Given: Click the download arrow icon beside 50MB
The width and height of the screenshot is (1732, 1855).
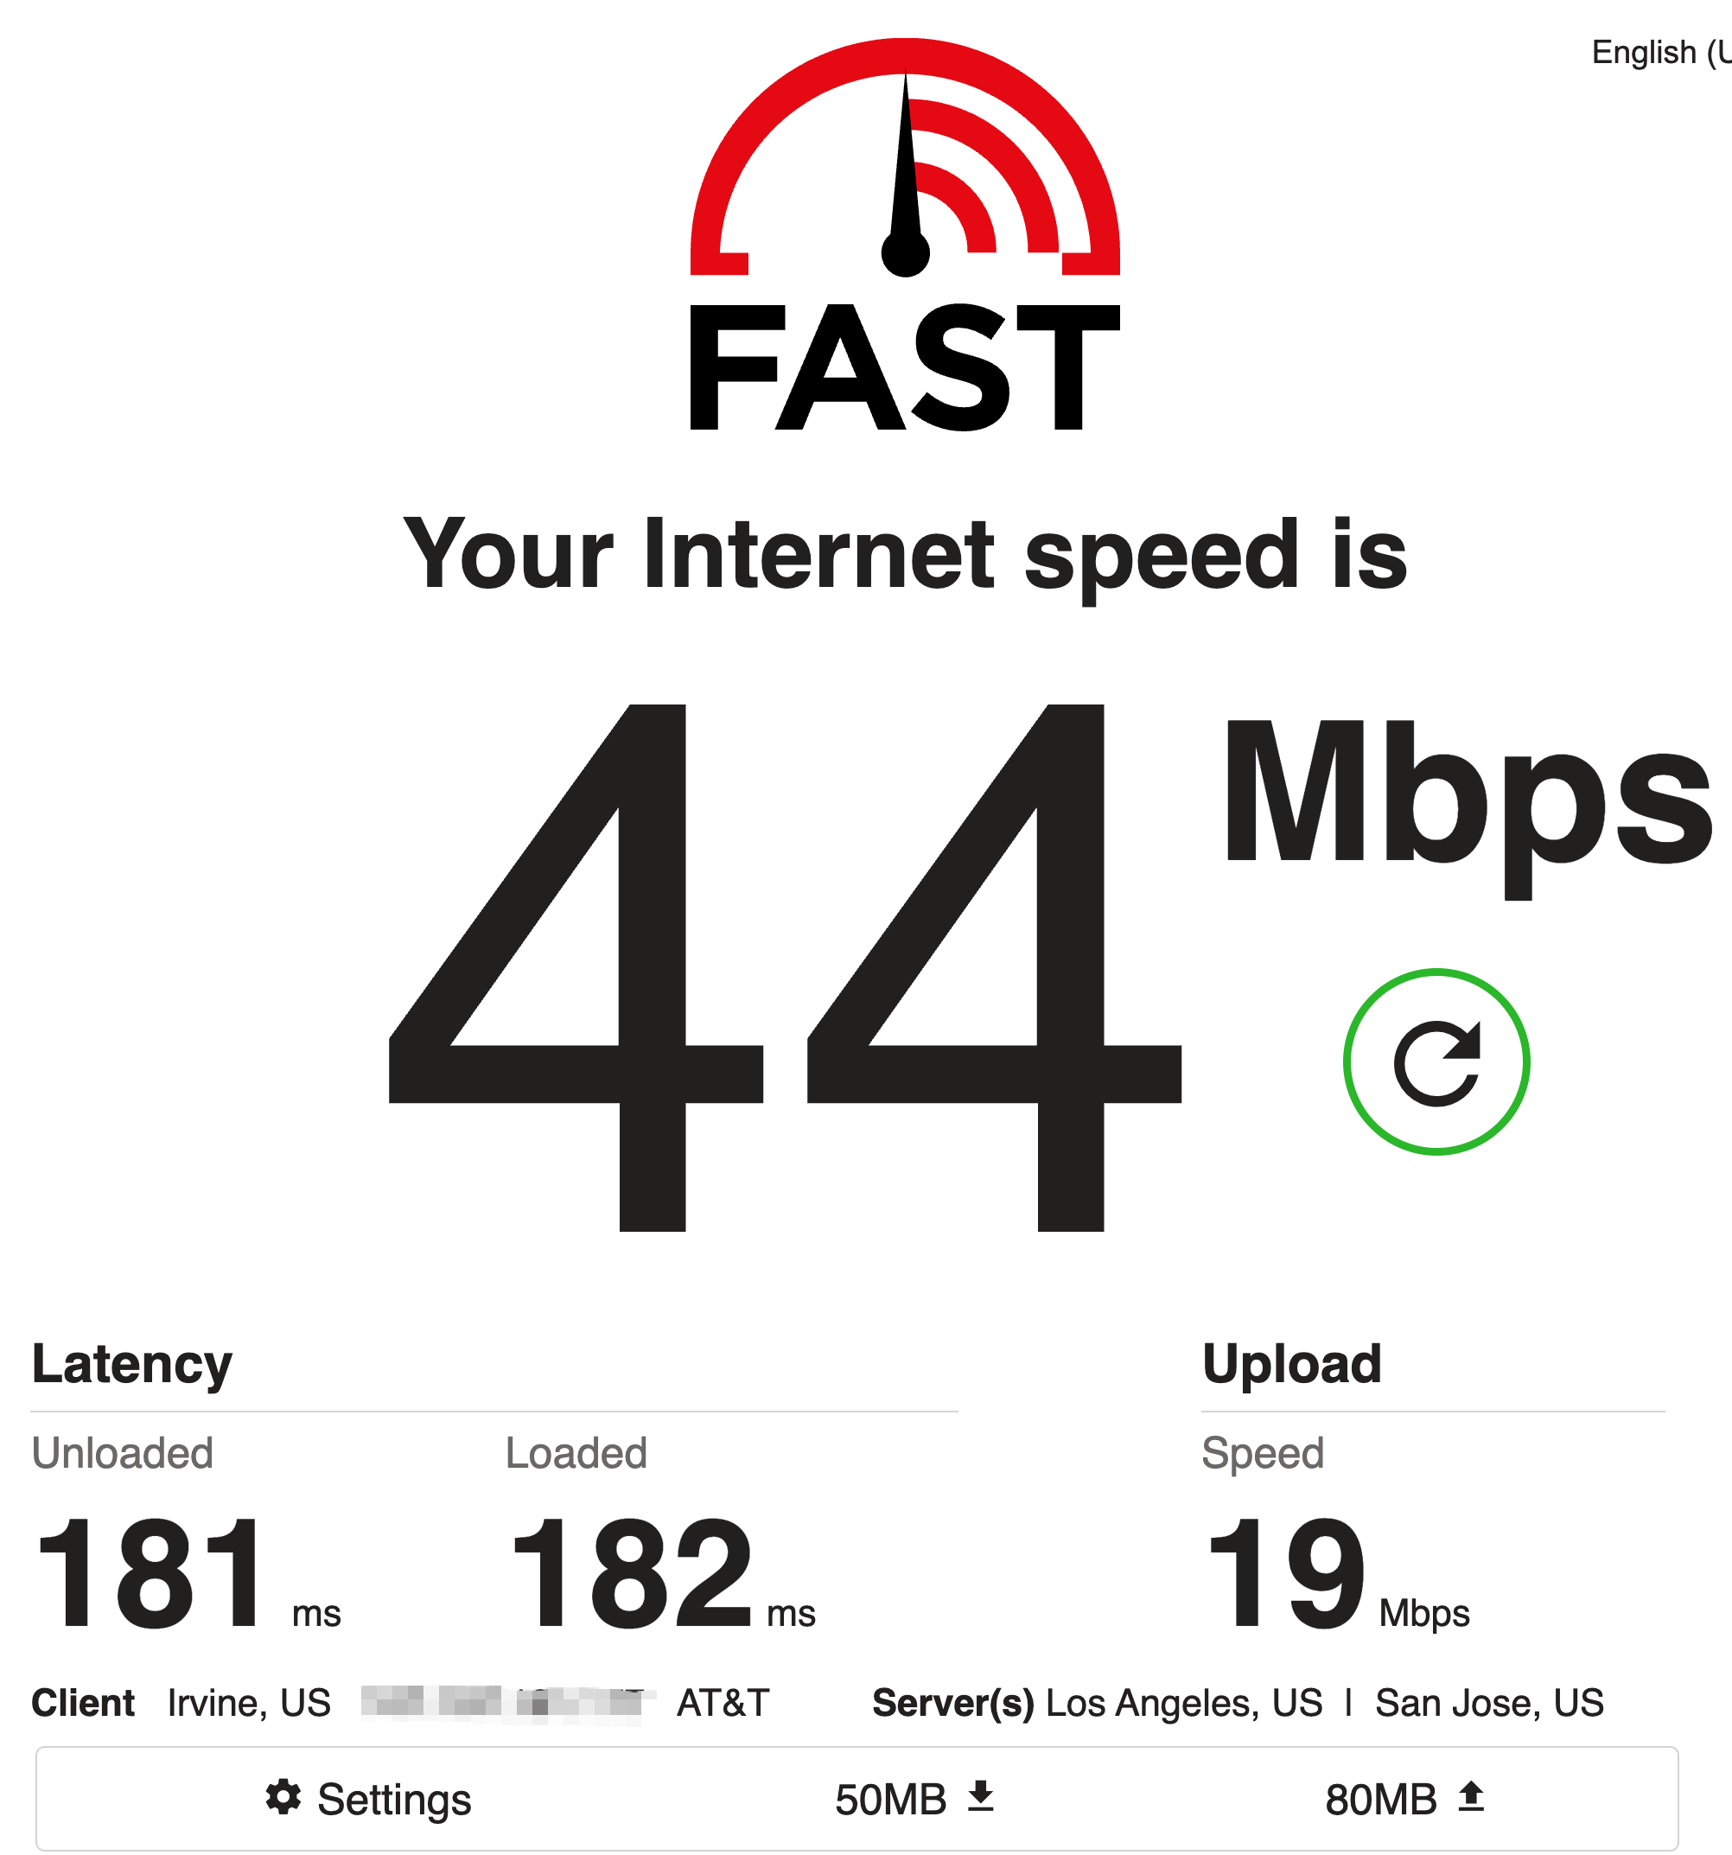Looking at the screenshot, I should (981, 1796).
